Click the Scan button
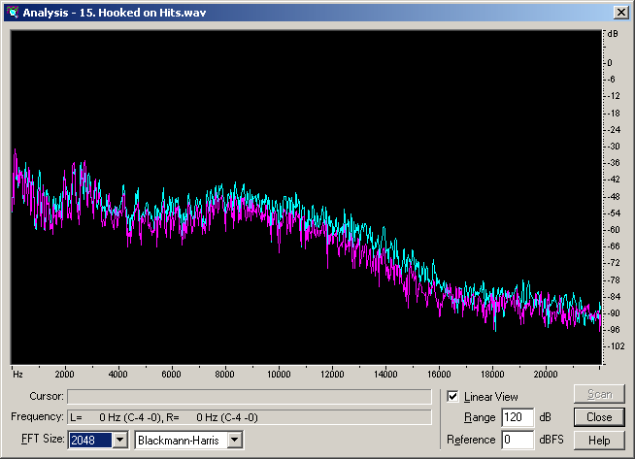The image size is (635, 459). pyautogui.click(x=599, y=394)
